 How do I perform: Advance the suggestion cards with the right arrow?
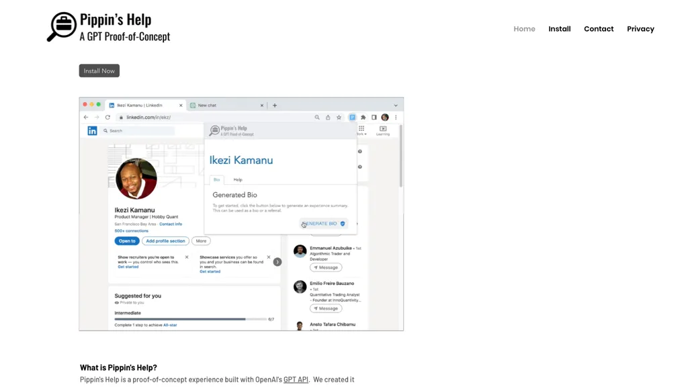[277, 262]
